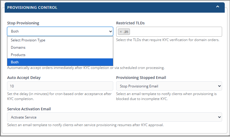Click inside the Restricted TLDs field
230x137 pixels.
176,32
